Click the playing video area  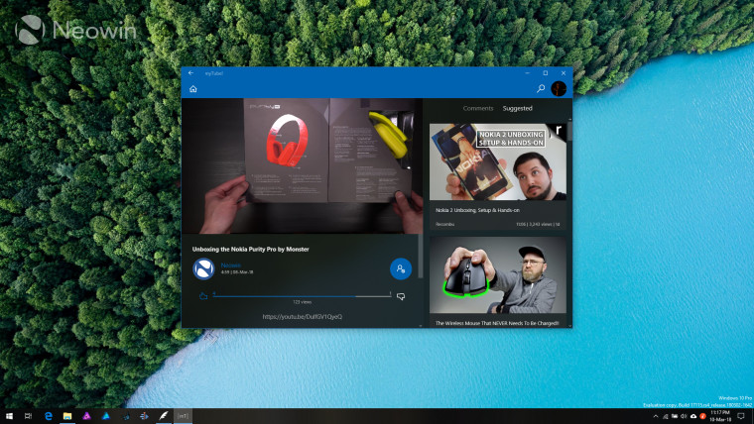click(302, 166)
